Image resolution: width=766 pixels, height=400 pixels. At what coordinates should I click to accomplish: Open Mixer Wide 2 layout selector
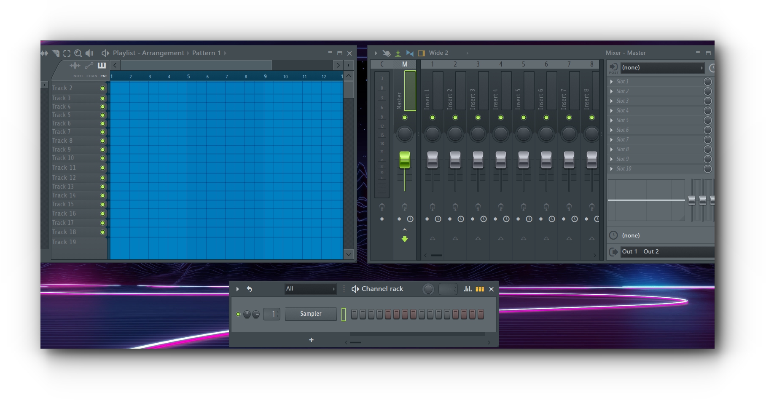pos(448,53)
